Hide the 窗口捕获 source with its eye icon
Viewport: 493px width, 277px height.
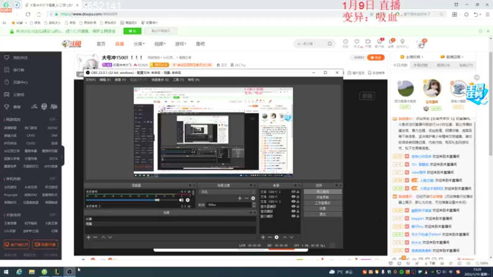293,216
